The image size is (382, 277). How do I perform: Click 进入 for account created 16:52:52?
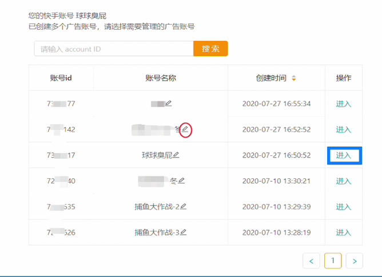(x=344, y=130)
